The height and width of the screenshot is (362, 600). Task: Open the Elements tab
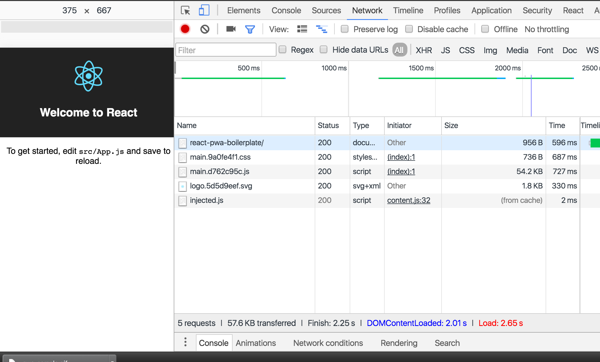pyautogui.click(x=244, y=11)
